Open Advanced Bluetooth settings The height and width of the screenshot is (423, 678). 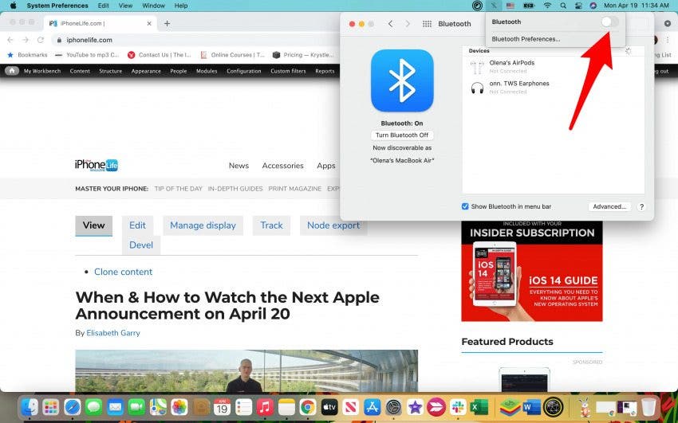(609, 206)
